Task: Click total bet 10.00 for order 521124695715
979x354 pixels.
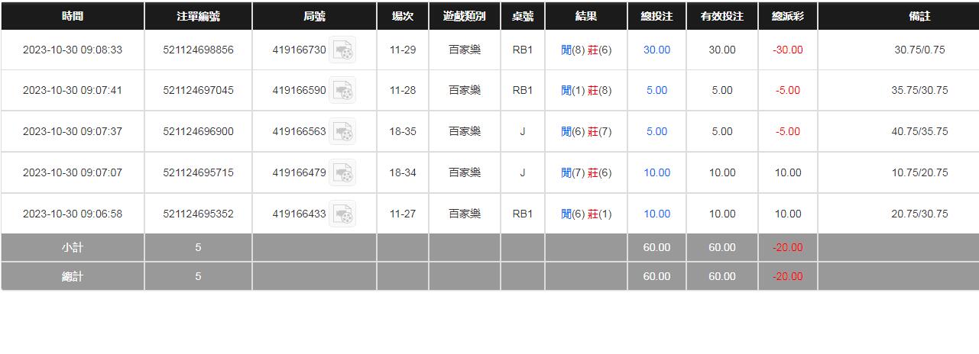Action: pos(656,172)
